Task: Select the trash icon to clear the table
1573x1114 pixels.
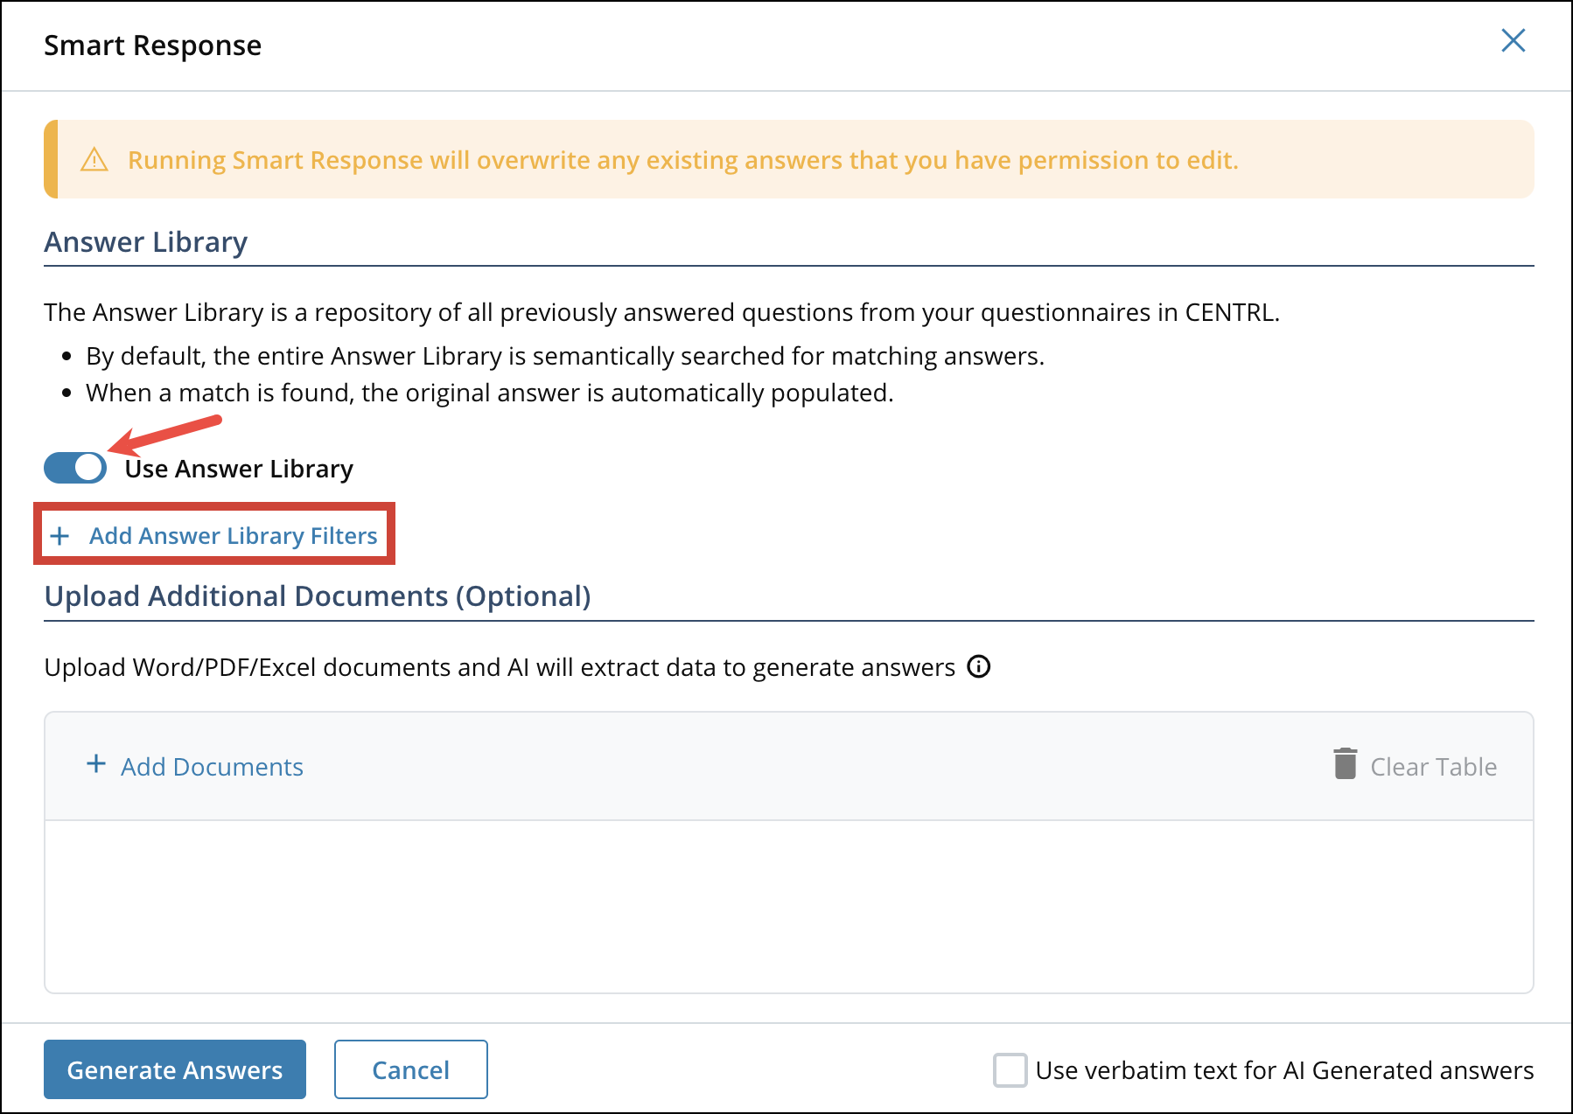Action: (1345, 764)
